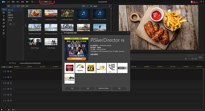Image resolution: width=205 pixels, height=111 pixels.
Task: Collapse the 媒体内容 tree arrow
Action: (6, 9)
